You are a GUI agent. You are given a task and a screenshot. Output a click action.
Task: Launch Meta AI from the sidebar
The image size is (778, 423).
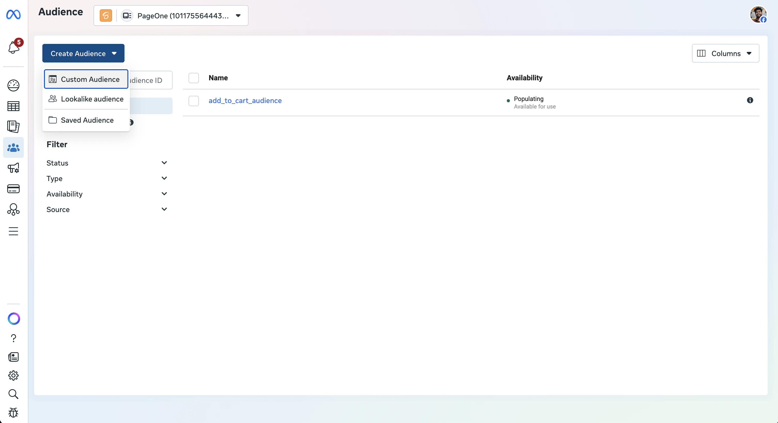click(13, 318)
